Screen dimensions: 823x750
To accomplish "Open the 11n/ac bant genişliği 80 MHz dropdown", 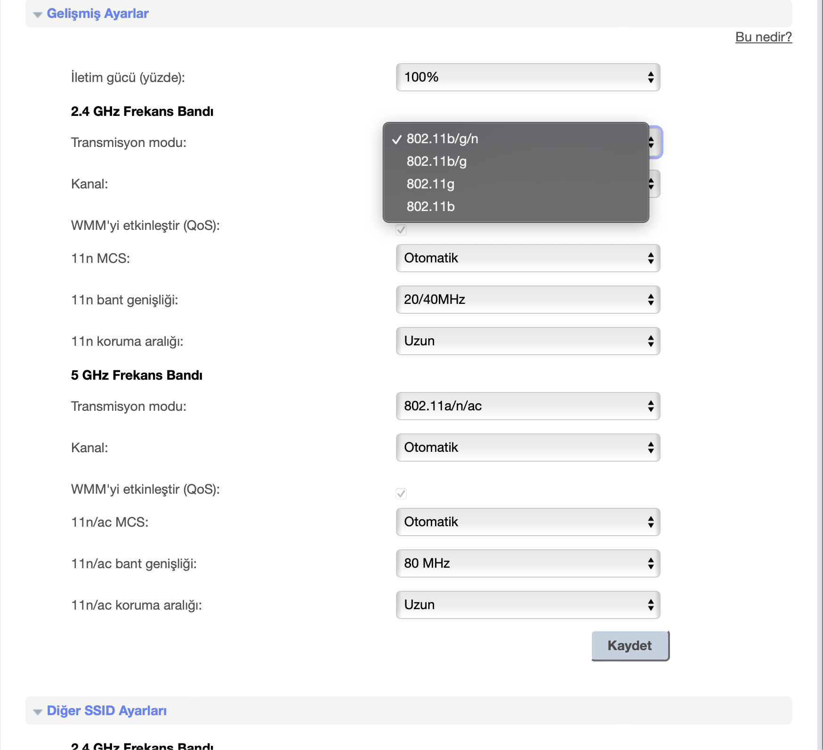I will pyautogui.click(x=528, y=563).
